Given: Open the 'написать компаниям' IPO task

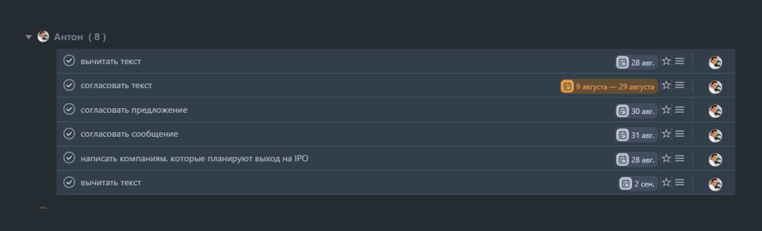Looking at the screenshot, I should pos(194,158).
